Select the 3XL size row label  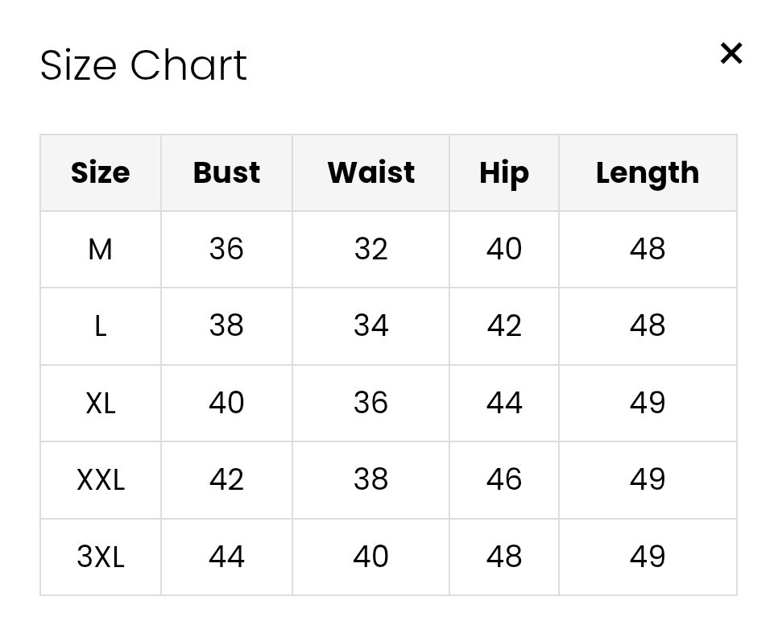(x=101, y=557)
